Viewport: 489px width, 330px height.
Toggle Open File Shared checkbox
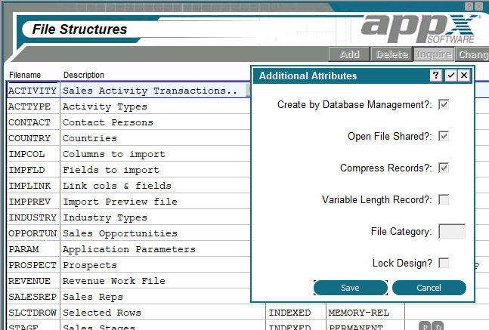[444, 136]
